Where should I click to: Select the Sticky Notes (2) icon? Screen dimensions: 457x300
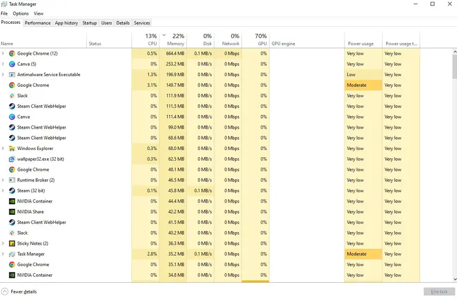[x=12, y=243]
